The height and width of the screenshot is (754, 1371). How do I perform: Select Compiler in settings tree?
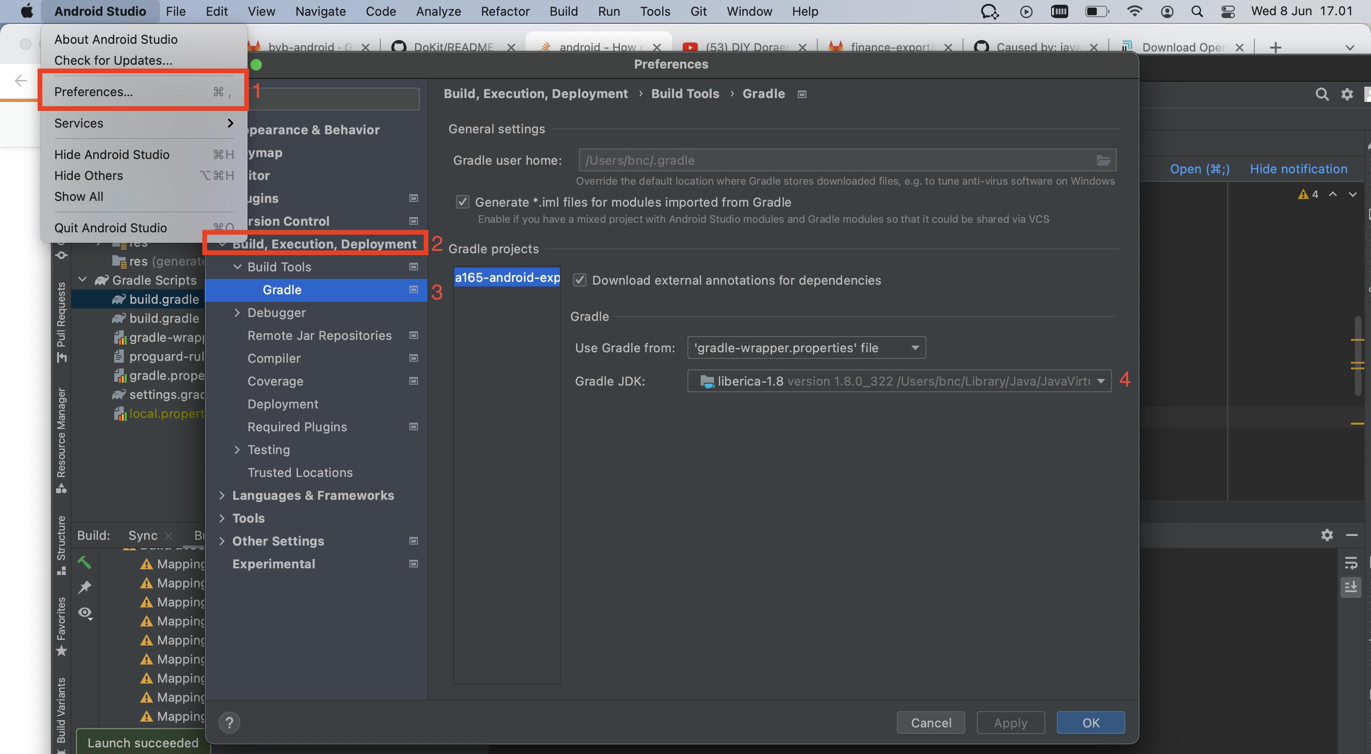click(274, 358)
